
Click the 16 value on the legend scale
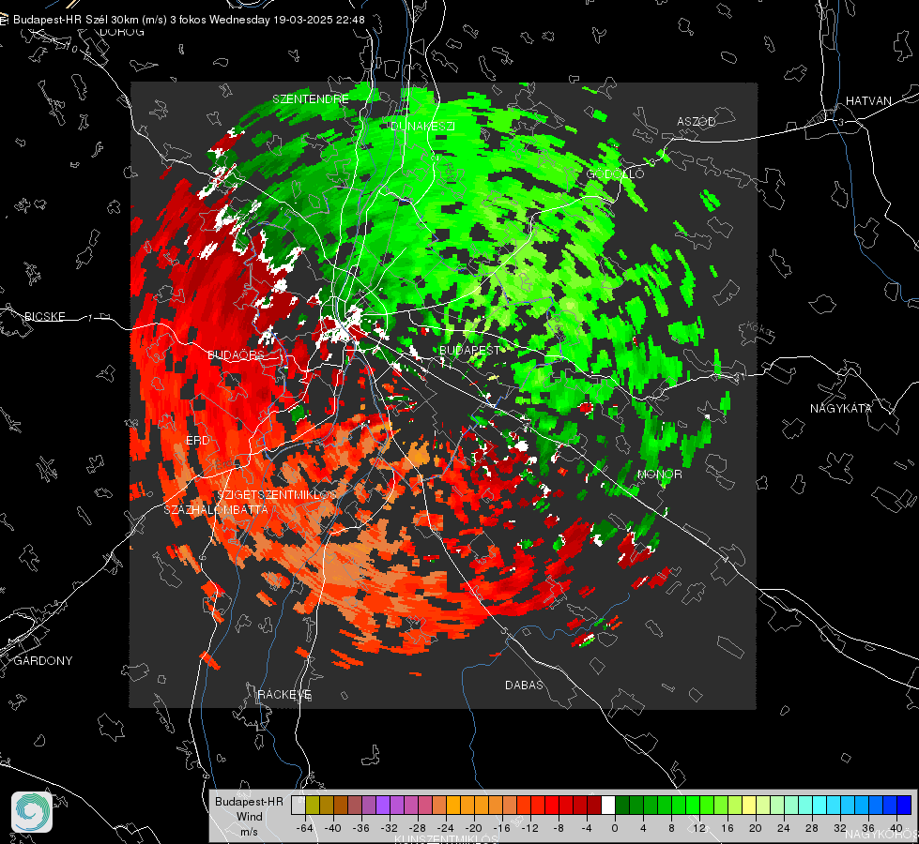click(x=728, y=828)
